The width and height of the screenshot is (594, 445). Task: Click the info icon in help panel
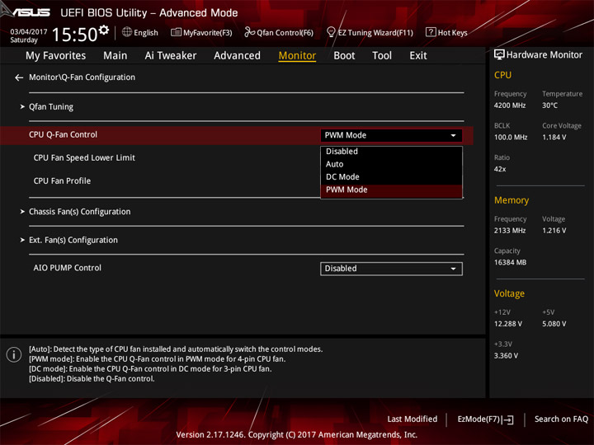(14, 354)
